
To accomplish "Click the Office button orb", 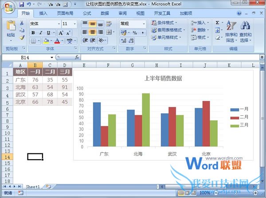I will coord(9,7).
